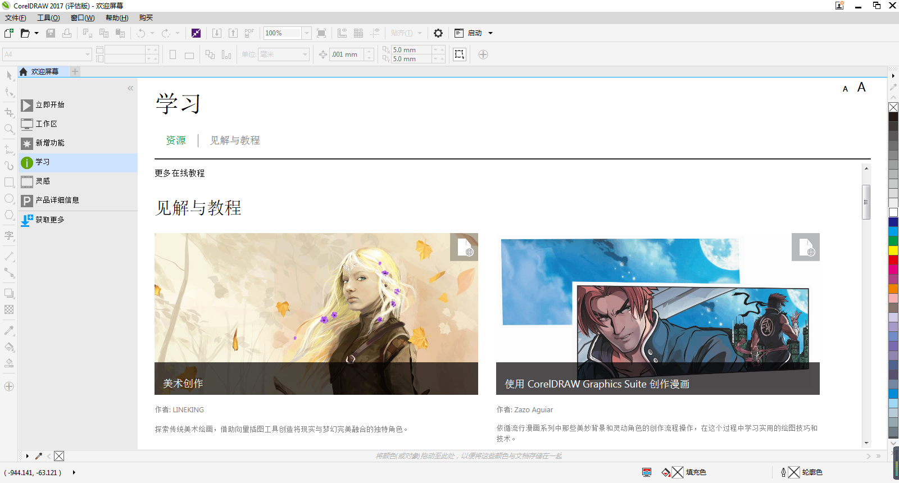Click the color proofing icon in status bar
Image resolution: width=899 pixels, height=483 pixels.
pyautogui.click(x=647, y=472)
